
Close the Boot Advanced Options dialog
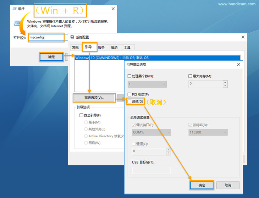point(239,65)
